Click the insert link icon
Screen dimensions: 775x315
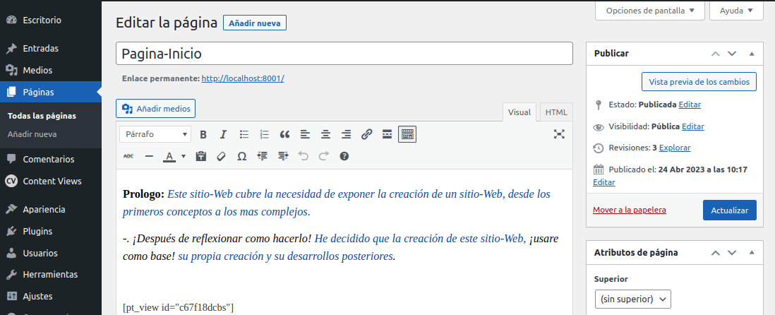pos(366,134)
